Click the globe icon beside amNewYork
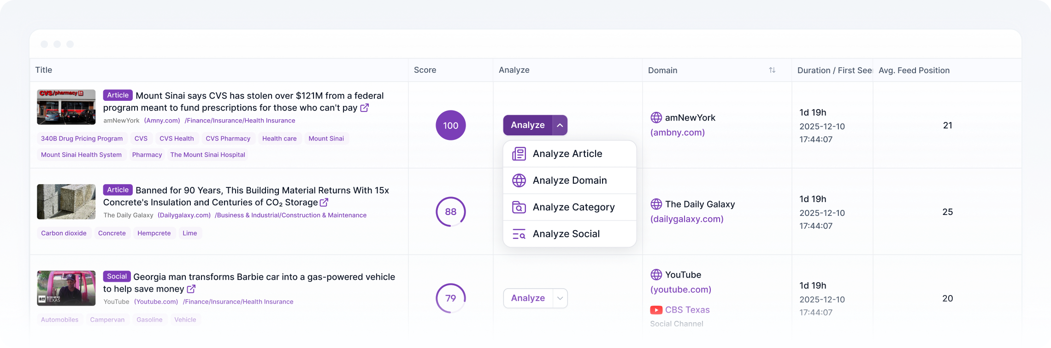 click(x=656, y=118)
